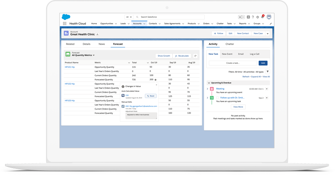Open the Metric column menu chevron
The height and width of the screenshot is (175, 335).
[x=129, y=63]
